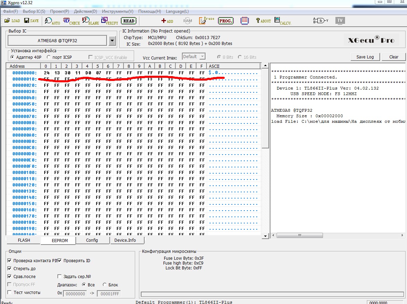This screenshot has height=304, width=407.
Task: Run the AUTO detect tool
Action: [52, 21]
